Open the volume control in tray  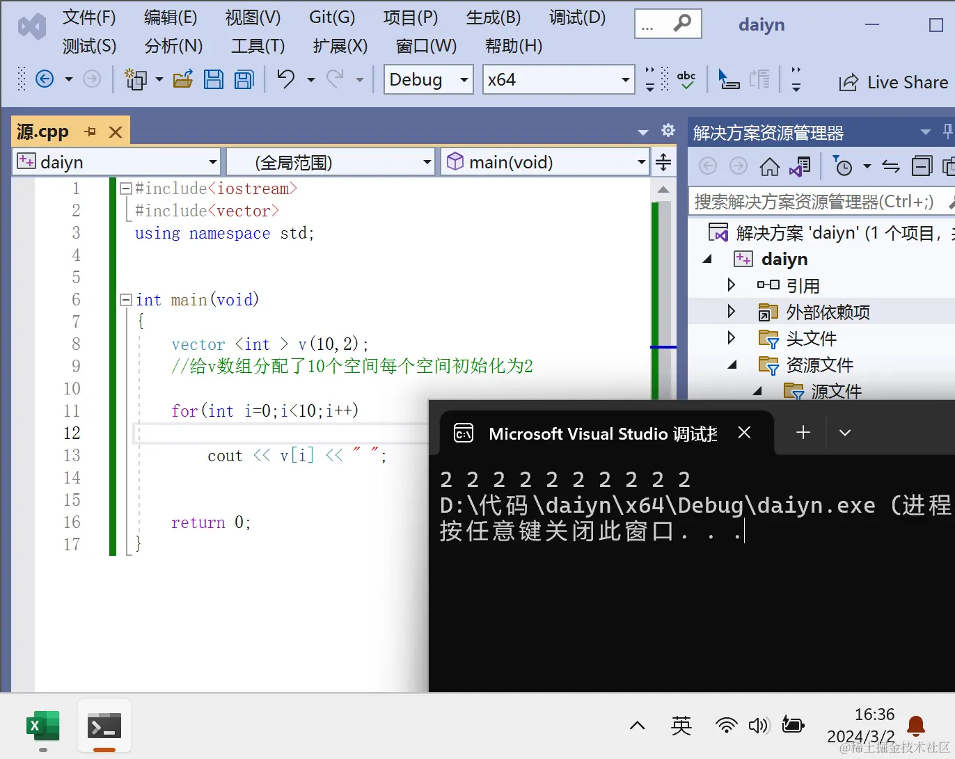pos(759,726)
